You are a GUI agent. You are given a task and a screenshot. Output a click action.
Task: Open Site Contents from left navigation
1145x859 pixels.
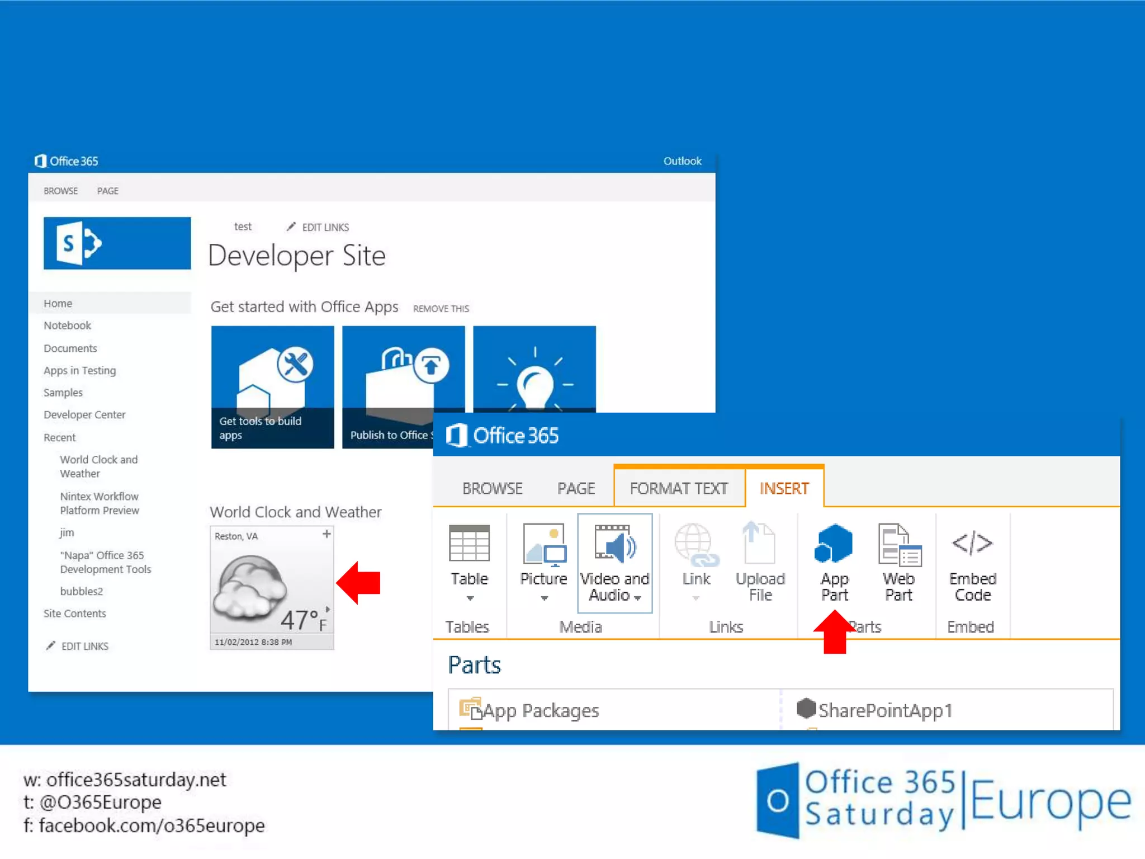[x=75, y=613]
